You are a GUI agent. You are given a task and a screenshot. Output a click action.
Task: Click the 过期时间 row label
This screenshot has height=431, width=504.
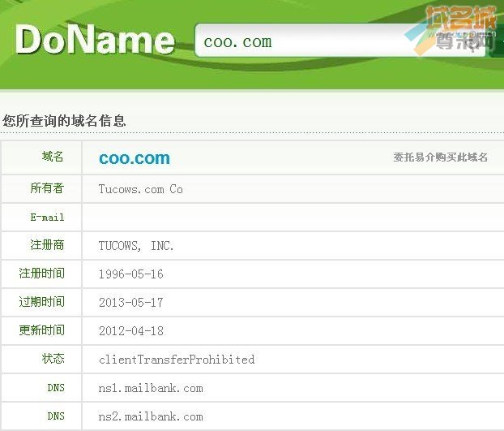(42, 302)
